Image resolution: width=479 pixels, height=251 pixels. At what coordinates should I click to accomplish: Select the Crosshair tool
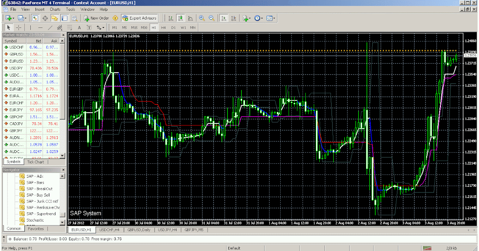(x=19, y=27)
